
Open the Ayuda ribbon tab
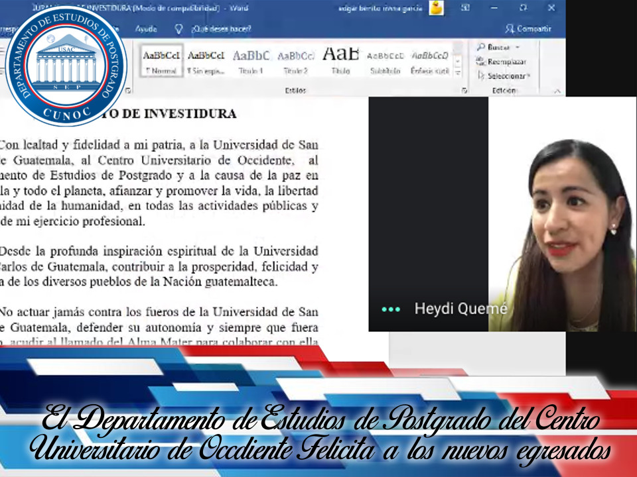tap(146, 28)
